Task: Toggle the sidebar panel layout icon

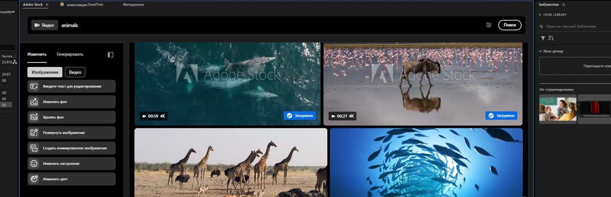Action: [x=111, y=55]
